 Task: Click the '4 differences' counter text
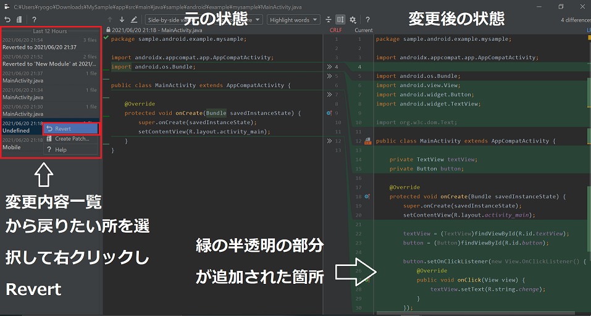click(x=576, y=20)
